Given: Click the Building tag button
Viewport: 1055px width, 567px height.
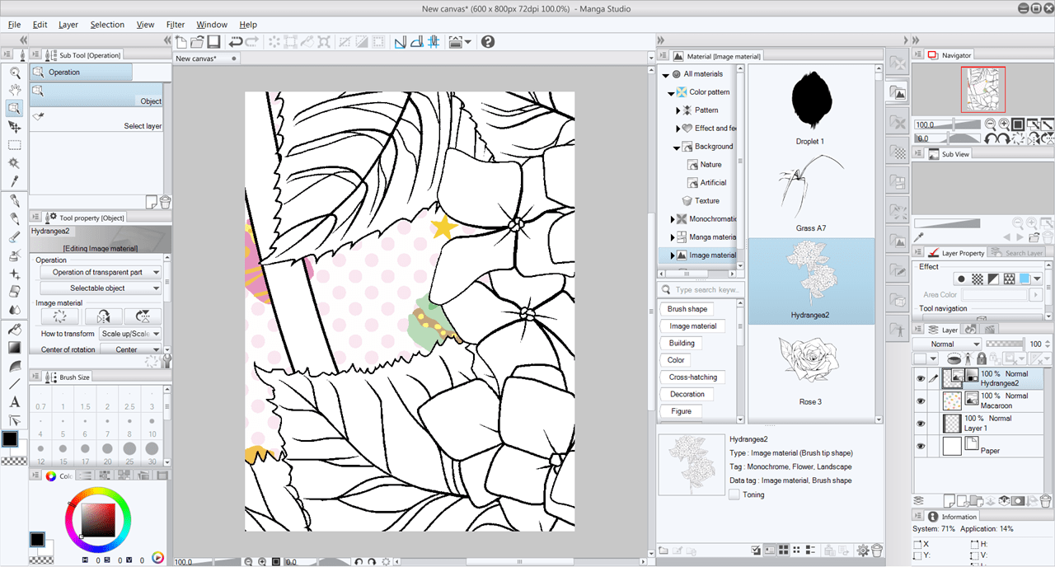Looking at the screenshot, I should pos(682,344).
